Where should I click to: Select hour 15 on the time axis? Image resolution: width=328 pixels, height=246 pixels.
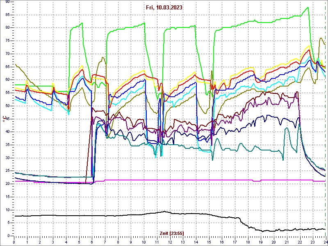(209, 242)
